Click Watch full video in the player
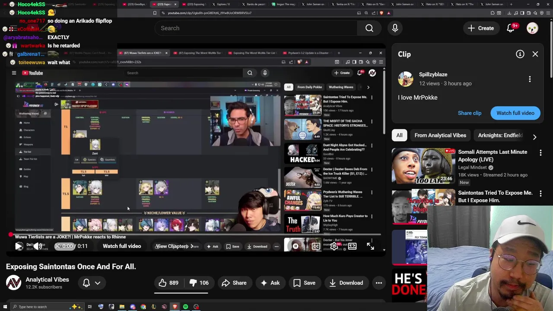553x311 pixels. pos(122,246)
